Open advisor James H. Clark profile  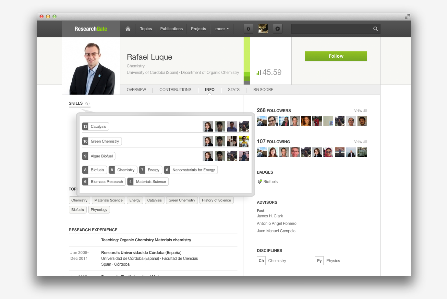coord(270,216)
